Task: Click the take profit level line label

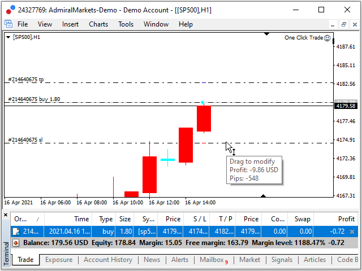Action: click(25, 80)
